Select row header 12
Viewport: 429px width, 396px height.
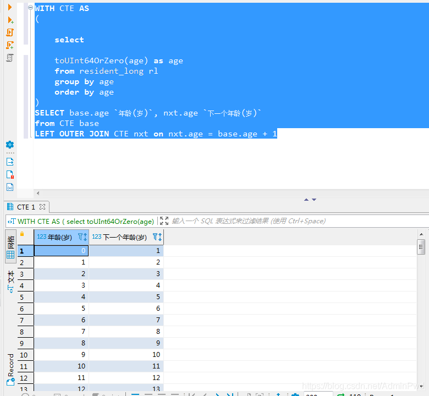click(25, 378)
